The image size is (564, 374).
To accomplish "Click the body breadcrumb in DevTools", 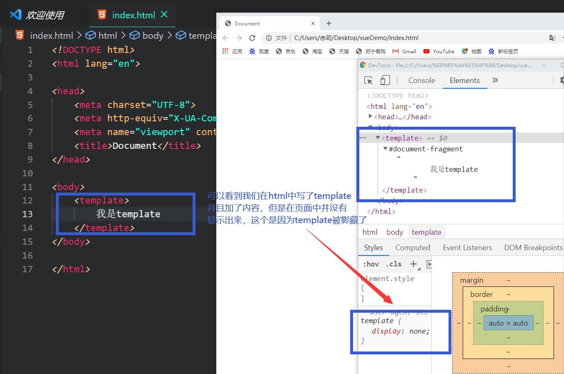I will (x=394, y=232).
